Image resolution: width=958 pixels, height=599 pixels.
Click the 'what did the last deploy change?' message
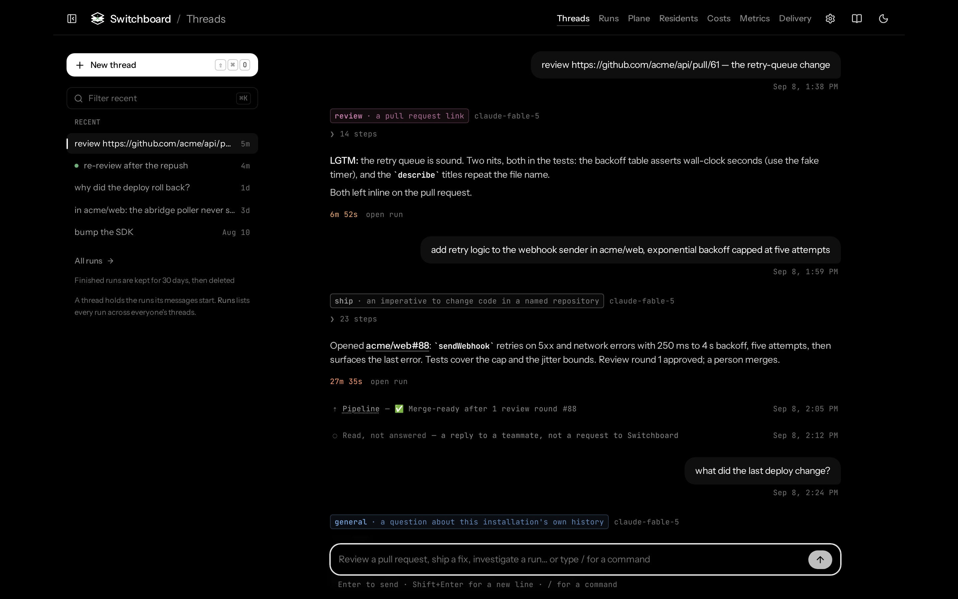(x=762, y=471)
